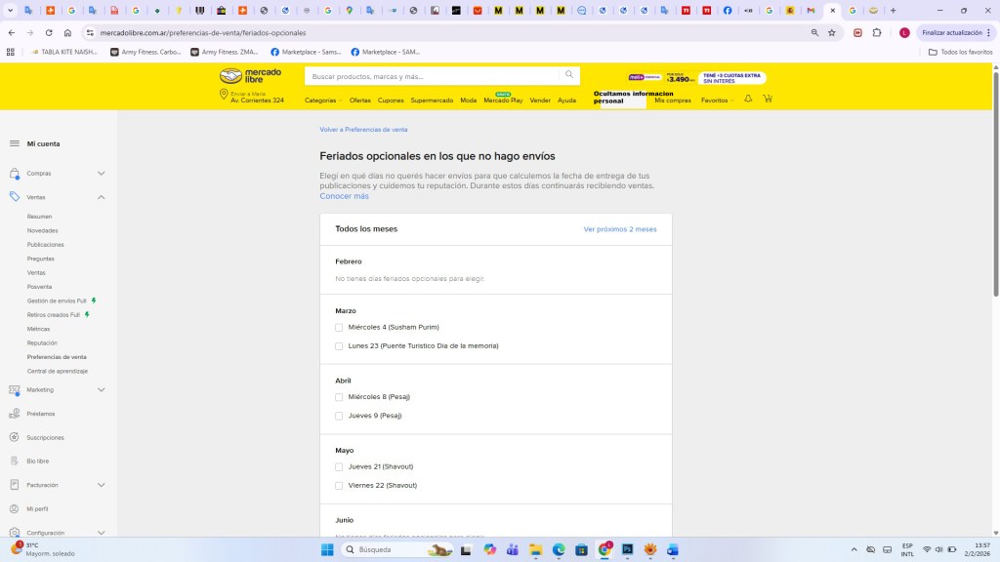The width and height of the screenshot is (1000, 562).
Task: Click the Mi perfil sidebar icon
Action: point(15,508)
